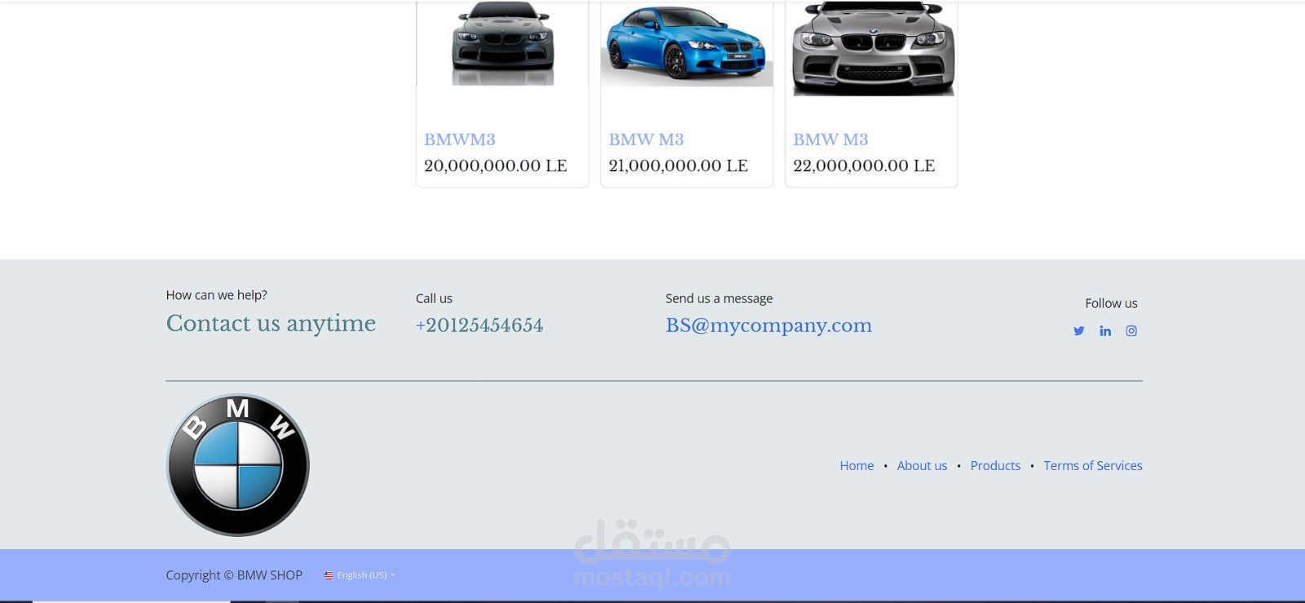Open BMW M3 title priced 21,000,000.00 LE

(646, 140)
